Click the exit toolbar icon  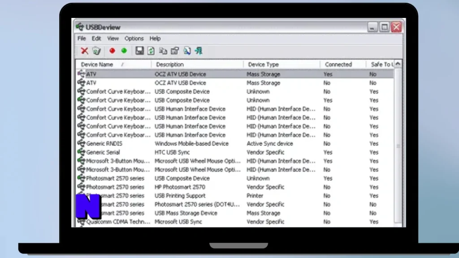[199, 51]
